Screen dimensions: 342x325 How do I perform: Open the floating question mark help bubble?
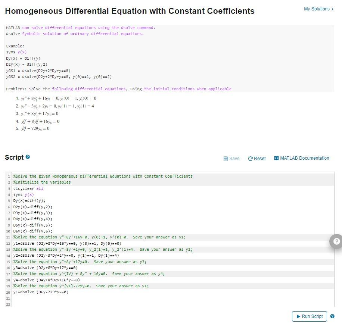336,241
